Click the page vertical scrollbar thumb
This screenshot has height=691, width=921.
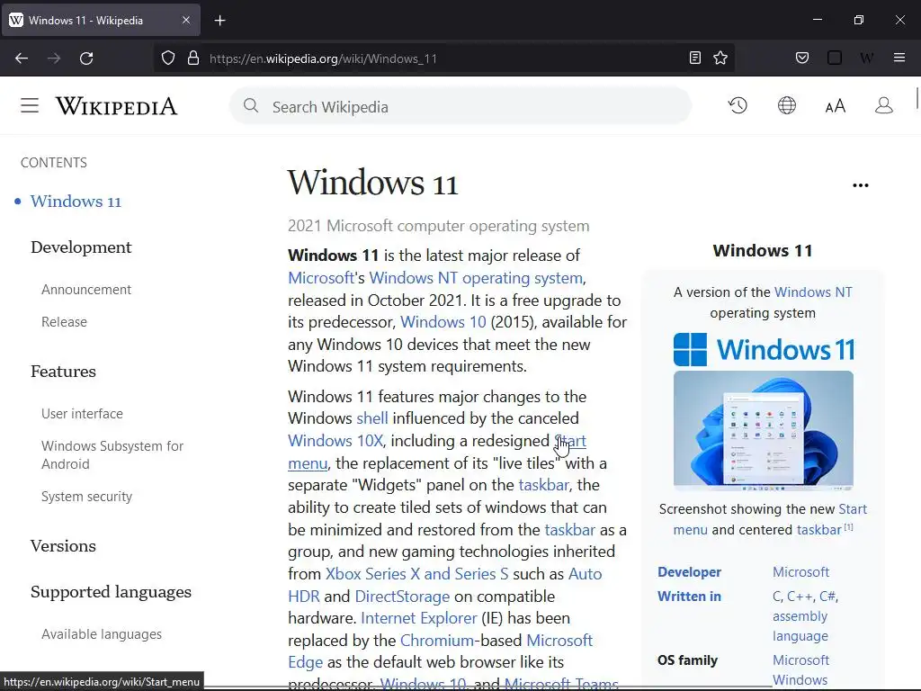(917, 98)
